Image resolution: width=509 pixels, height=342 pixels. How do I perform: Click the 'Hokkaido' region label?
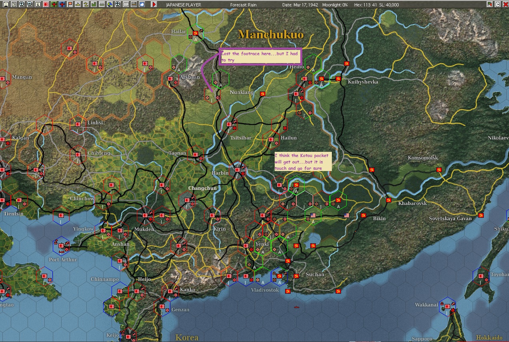tap(489, 338)
